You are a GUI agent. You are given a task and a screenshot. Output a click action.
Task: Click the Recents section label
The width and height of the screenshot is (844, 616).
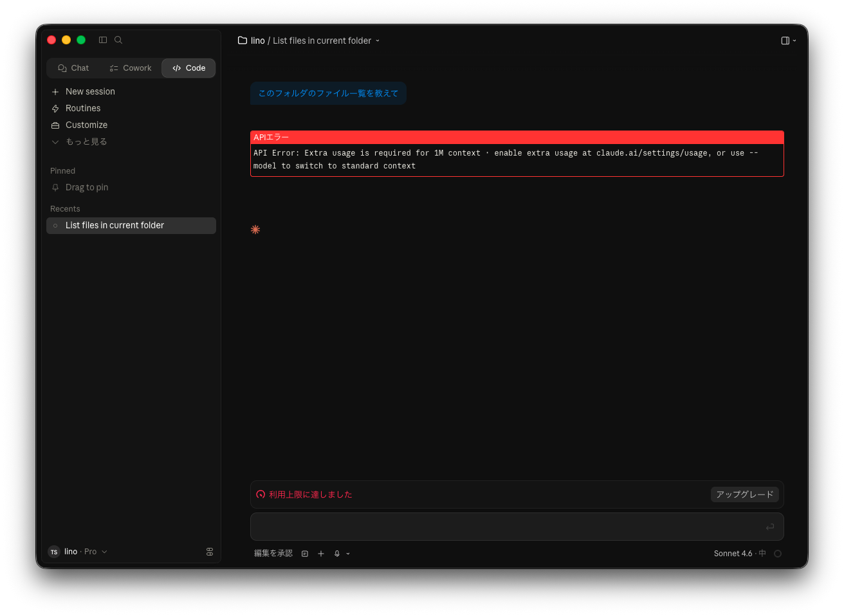pyautogui.click(x=65, y=209)
